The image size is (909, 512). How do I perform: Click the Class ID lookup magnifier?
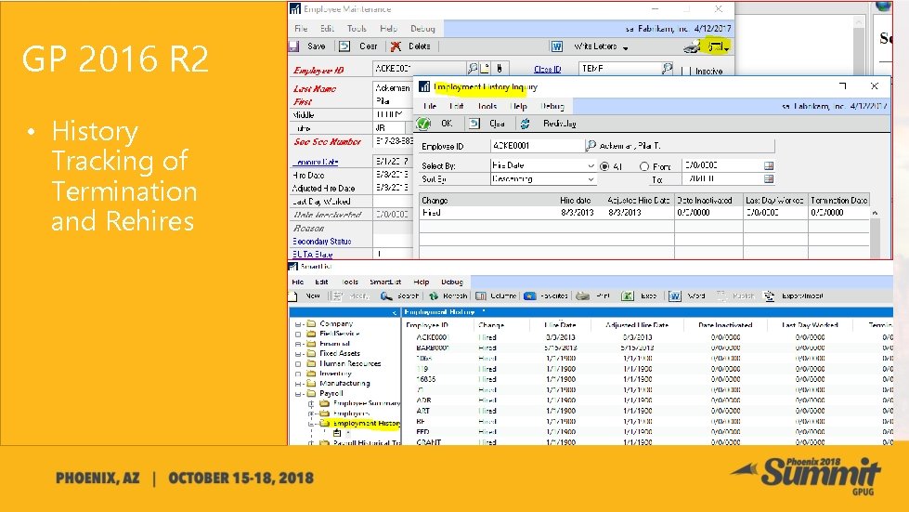[668, 69]
